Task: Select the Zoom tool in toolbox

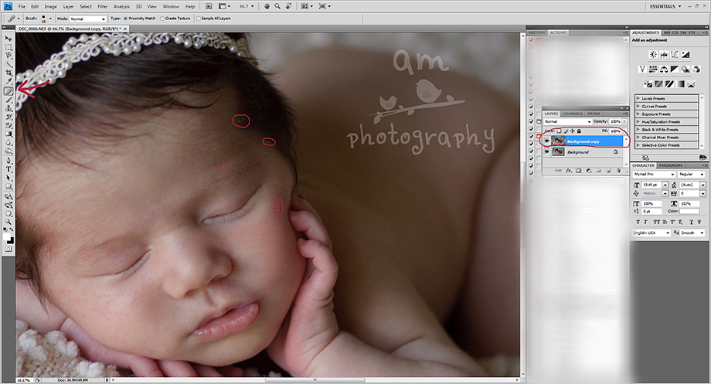Action: pyautogui.click(x=9, y=223)
